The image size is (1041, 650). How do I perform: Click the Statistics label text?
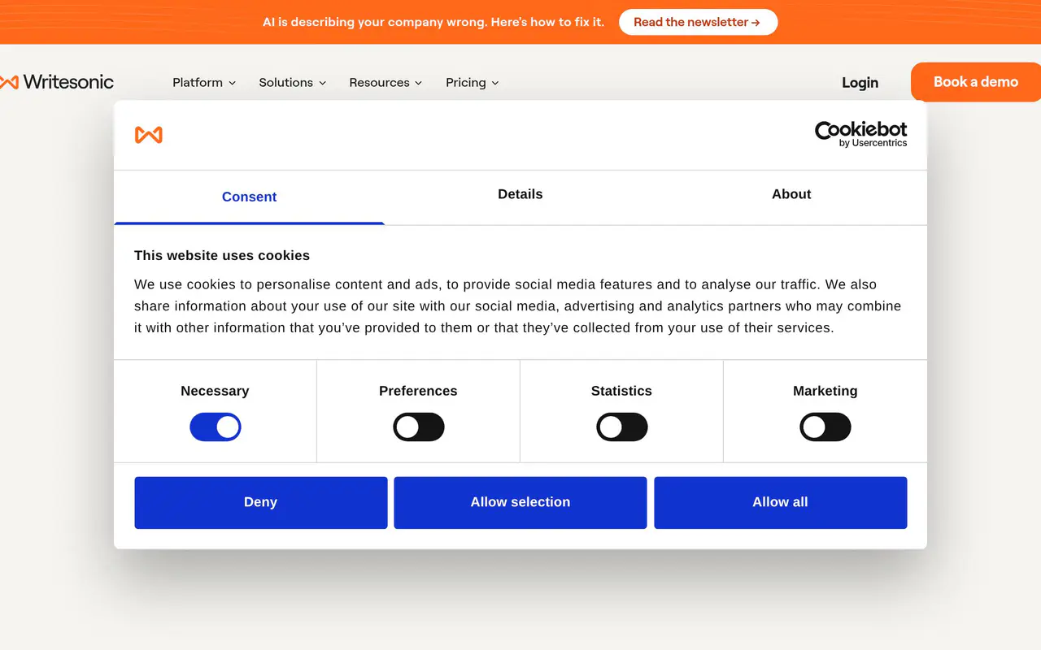click(621, 391)
